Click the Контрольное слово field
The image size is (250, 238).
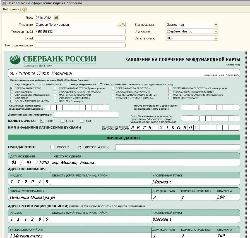point(80,45)
